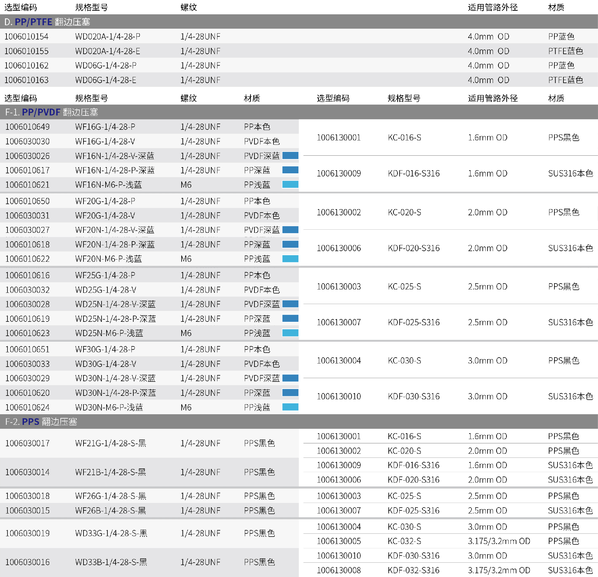Click dark blue swatch for WF20N-1/4-28-P-深蓝
This screenshot has width=598, height=577.
(290, 244)
